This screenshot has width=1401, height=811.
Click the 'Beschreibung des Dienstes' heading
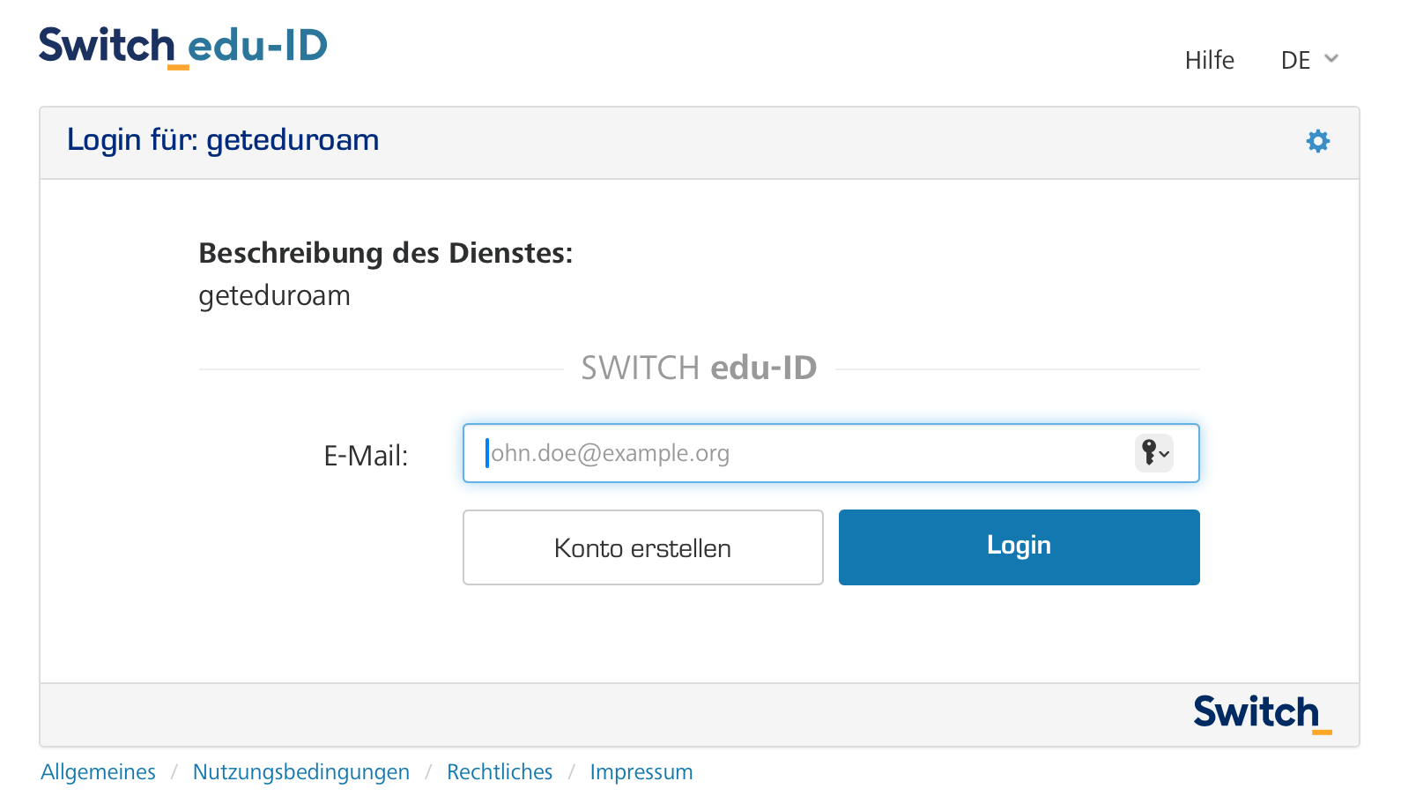click(385, 253)
